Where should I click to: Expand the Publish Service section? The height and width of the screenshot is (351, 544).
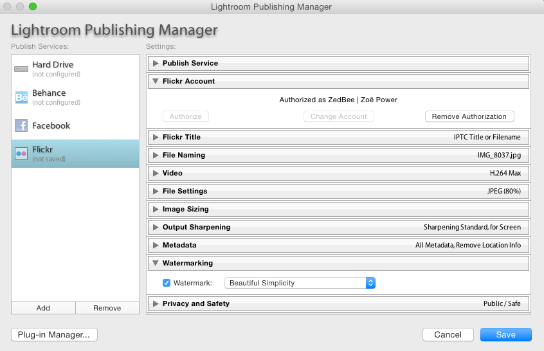(156, 63)
